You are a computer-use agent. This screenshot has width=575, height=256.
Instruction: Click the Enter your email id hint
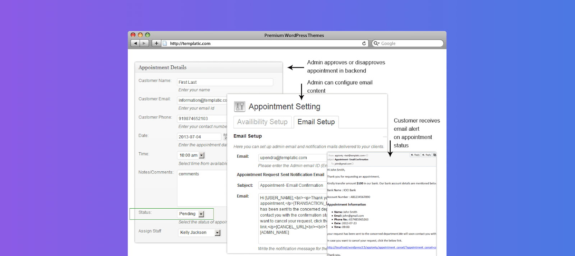[x=196, y=108]
